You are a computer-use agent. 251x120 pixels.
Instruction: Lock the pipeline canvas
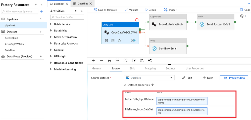click(x=110, y=61)
